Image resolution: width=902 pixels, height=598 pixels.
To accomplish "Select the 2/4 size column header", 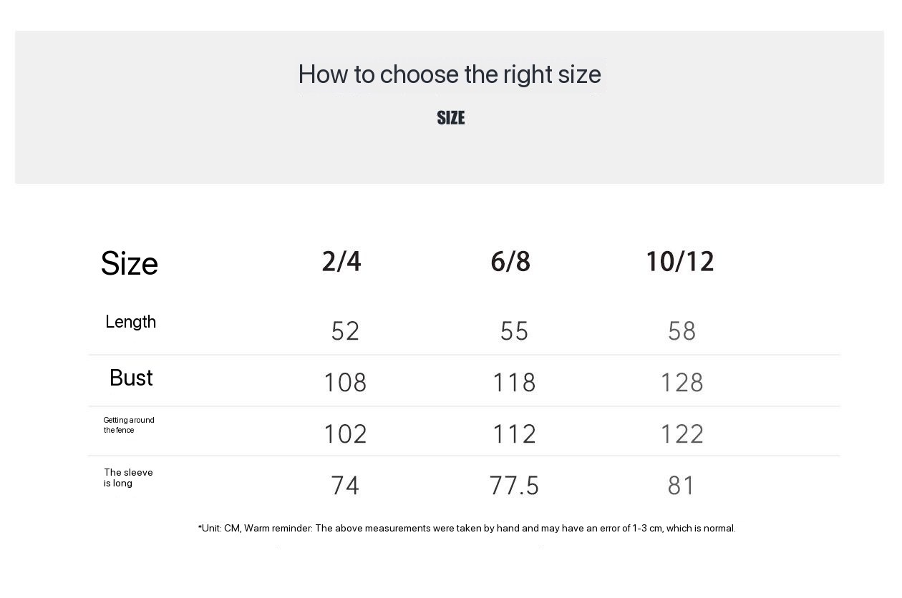I will pyautogui.click(x=341, y=262).
